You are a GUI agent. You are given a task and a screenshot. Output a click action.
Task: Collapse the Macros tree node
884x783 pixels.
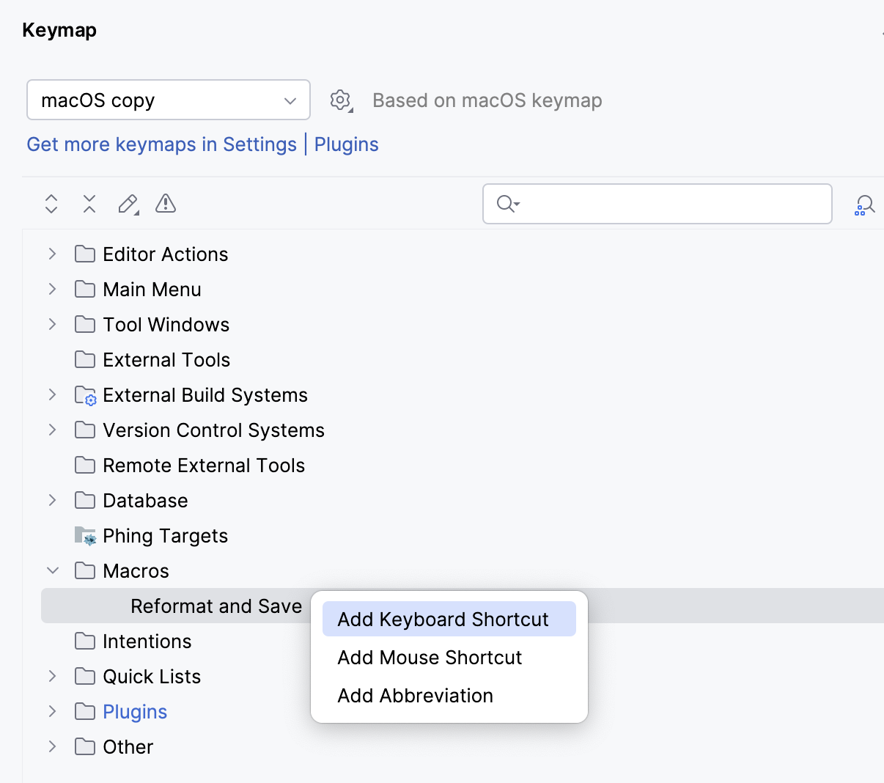point(51,570)
